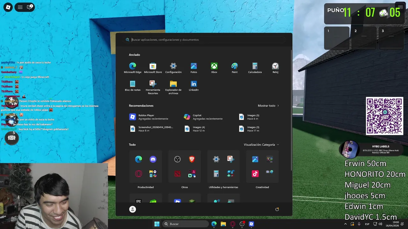This screenshot has height=229, width=408.
Task: Open the user account profile icon
Action: pos(133,209)
